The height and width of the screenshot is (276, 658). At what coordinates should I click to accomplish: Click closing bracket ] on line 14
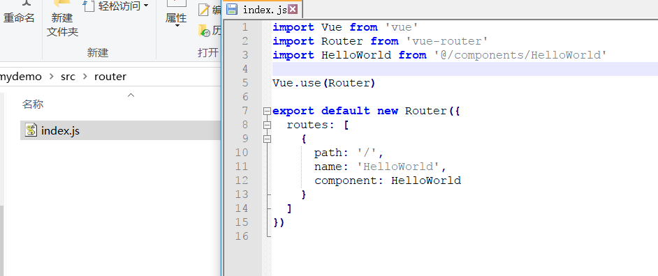point(290,208)
